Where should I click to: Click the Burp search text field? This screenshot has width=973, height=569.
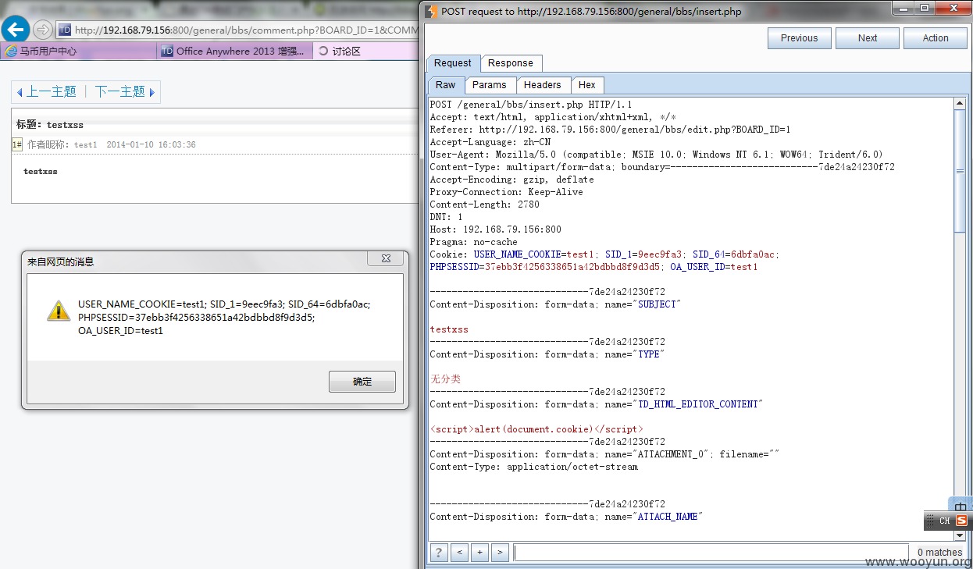tap(711, 552)
